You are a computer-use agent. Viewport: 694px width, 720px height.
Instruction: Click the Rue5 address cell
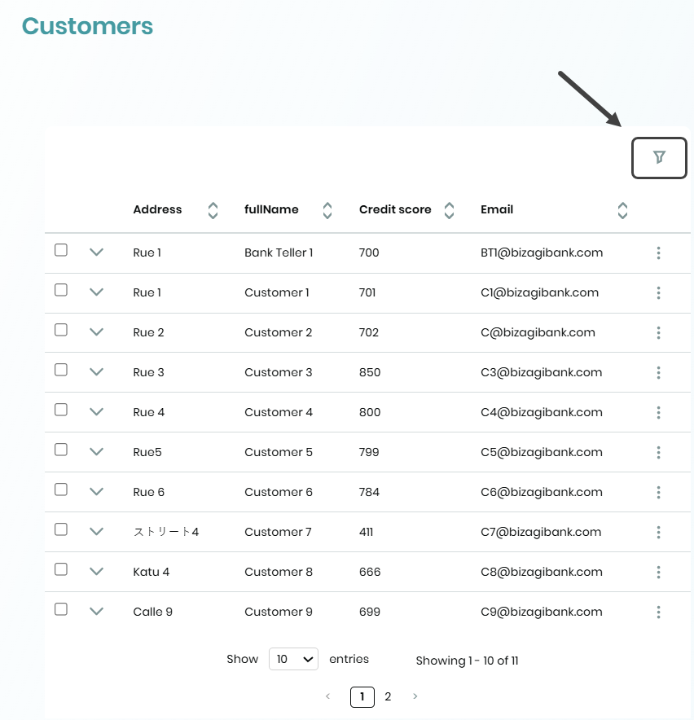pyautogui.click(x=147, y=452)
